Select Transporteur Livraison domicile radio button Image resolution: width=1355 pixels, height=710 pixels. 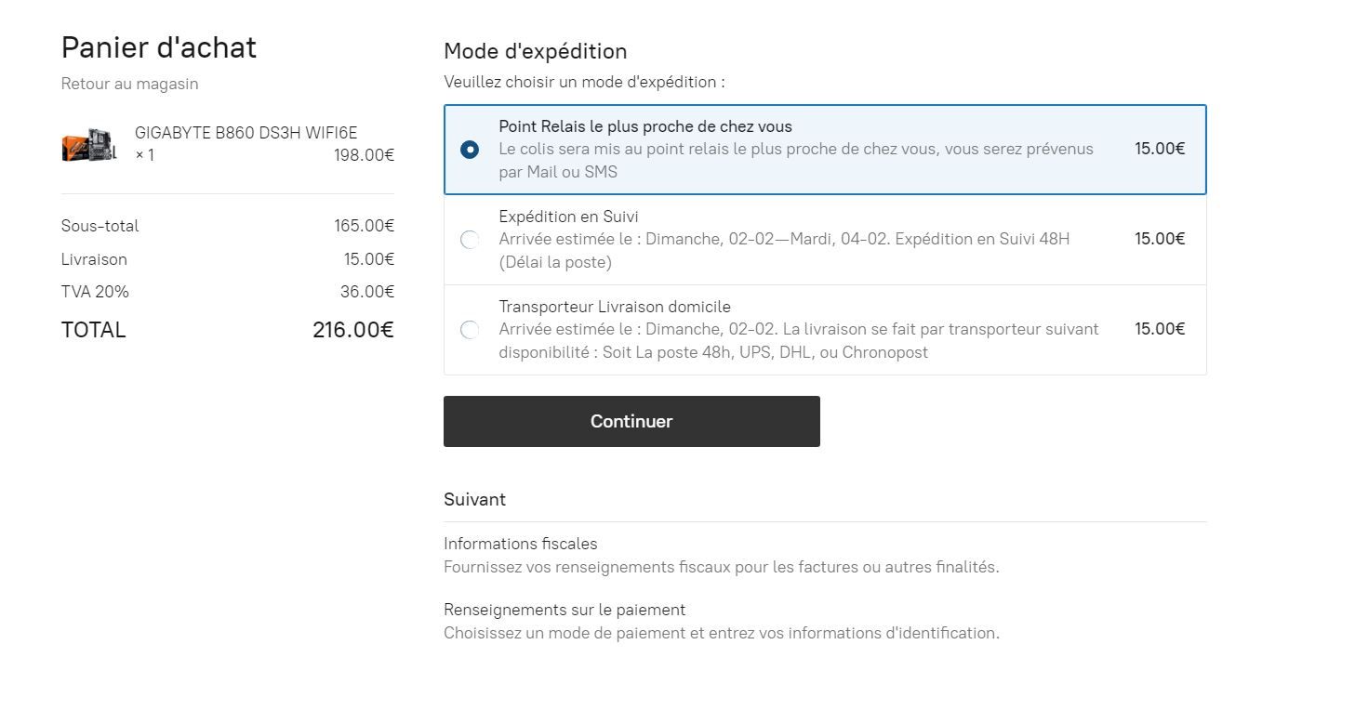click(470, 330)
